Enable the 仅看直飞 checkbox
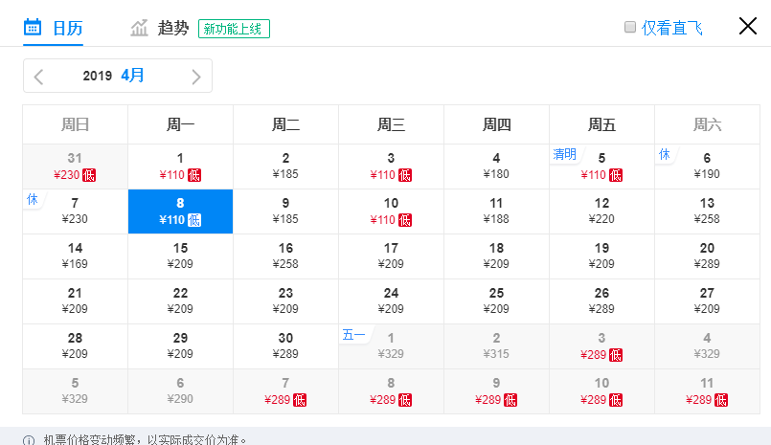 (x=630, y=27)
